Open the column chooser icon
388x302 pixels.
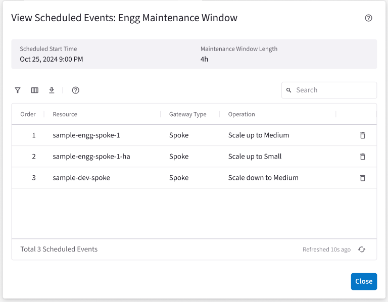pyautogui.click(x=35, y=90)
